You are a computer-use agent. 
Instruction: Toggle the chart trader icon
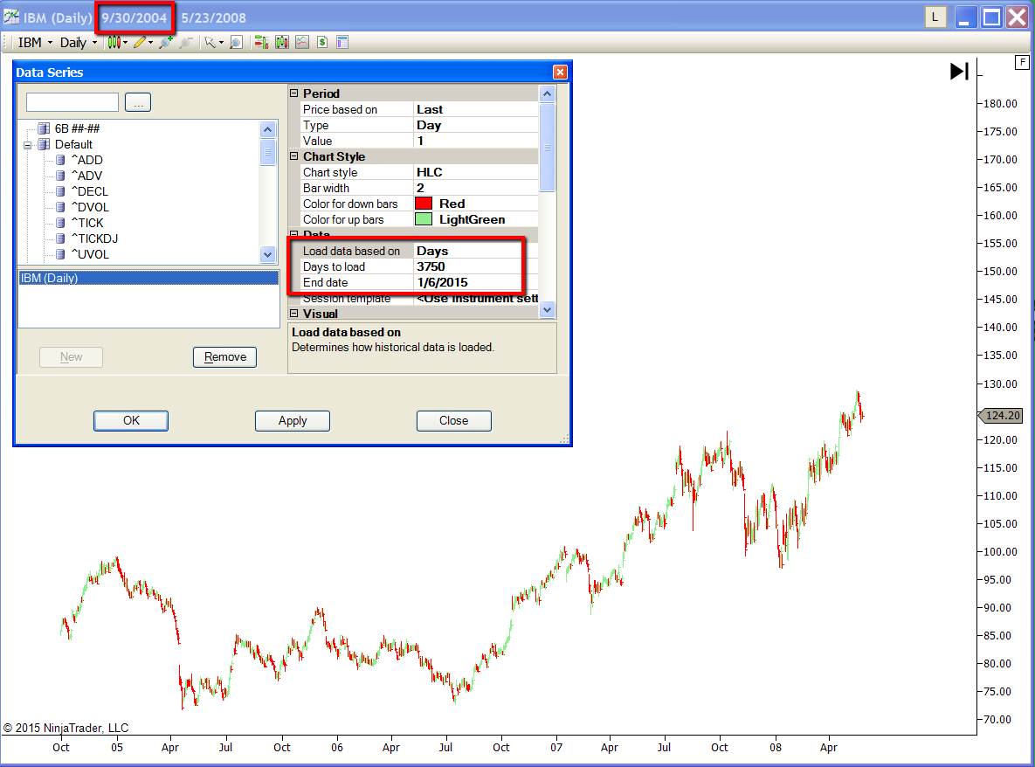pos(261,42)
